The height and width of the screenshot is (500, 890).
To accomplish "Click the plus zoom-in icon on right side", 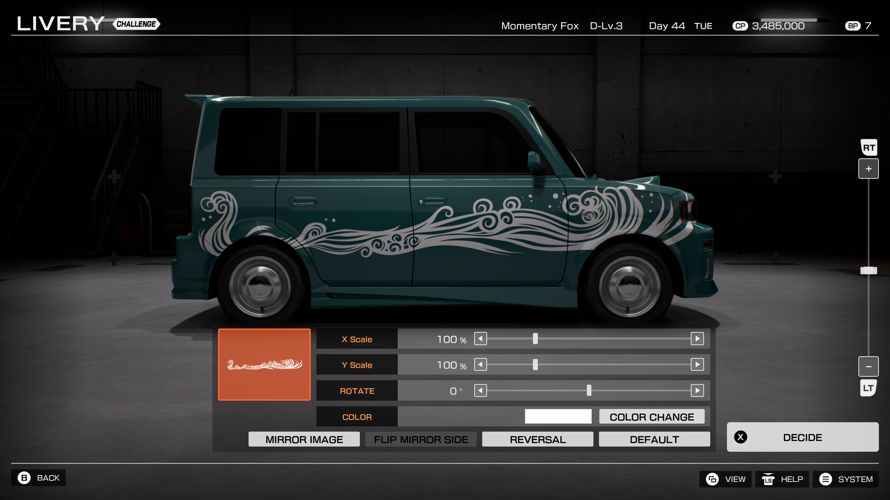I will 868,168.
